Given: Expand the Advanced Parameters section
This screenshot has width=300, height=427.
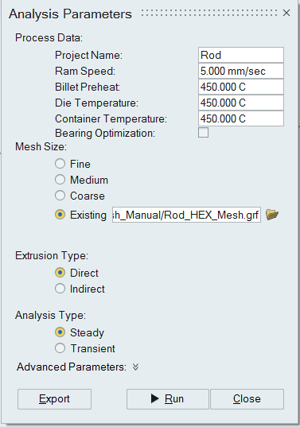Looking at the screenshot, I should 135,367.
